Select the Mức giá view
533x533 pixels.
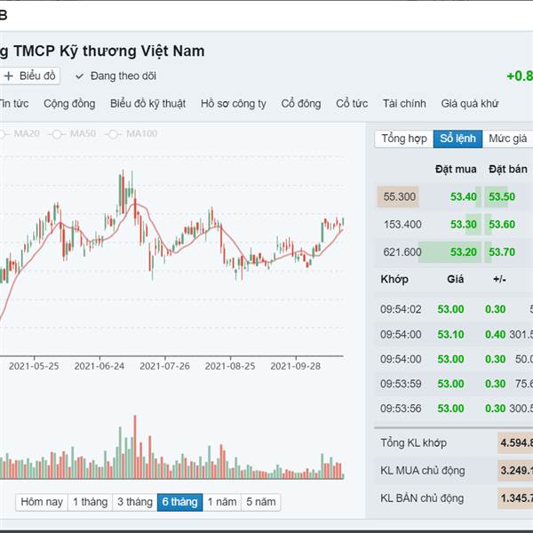pyautogui.click(x=507, y=139)
